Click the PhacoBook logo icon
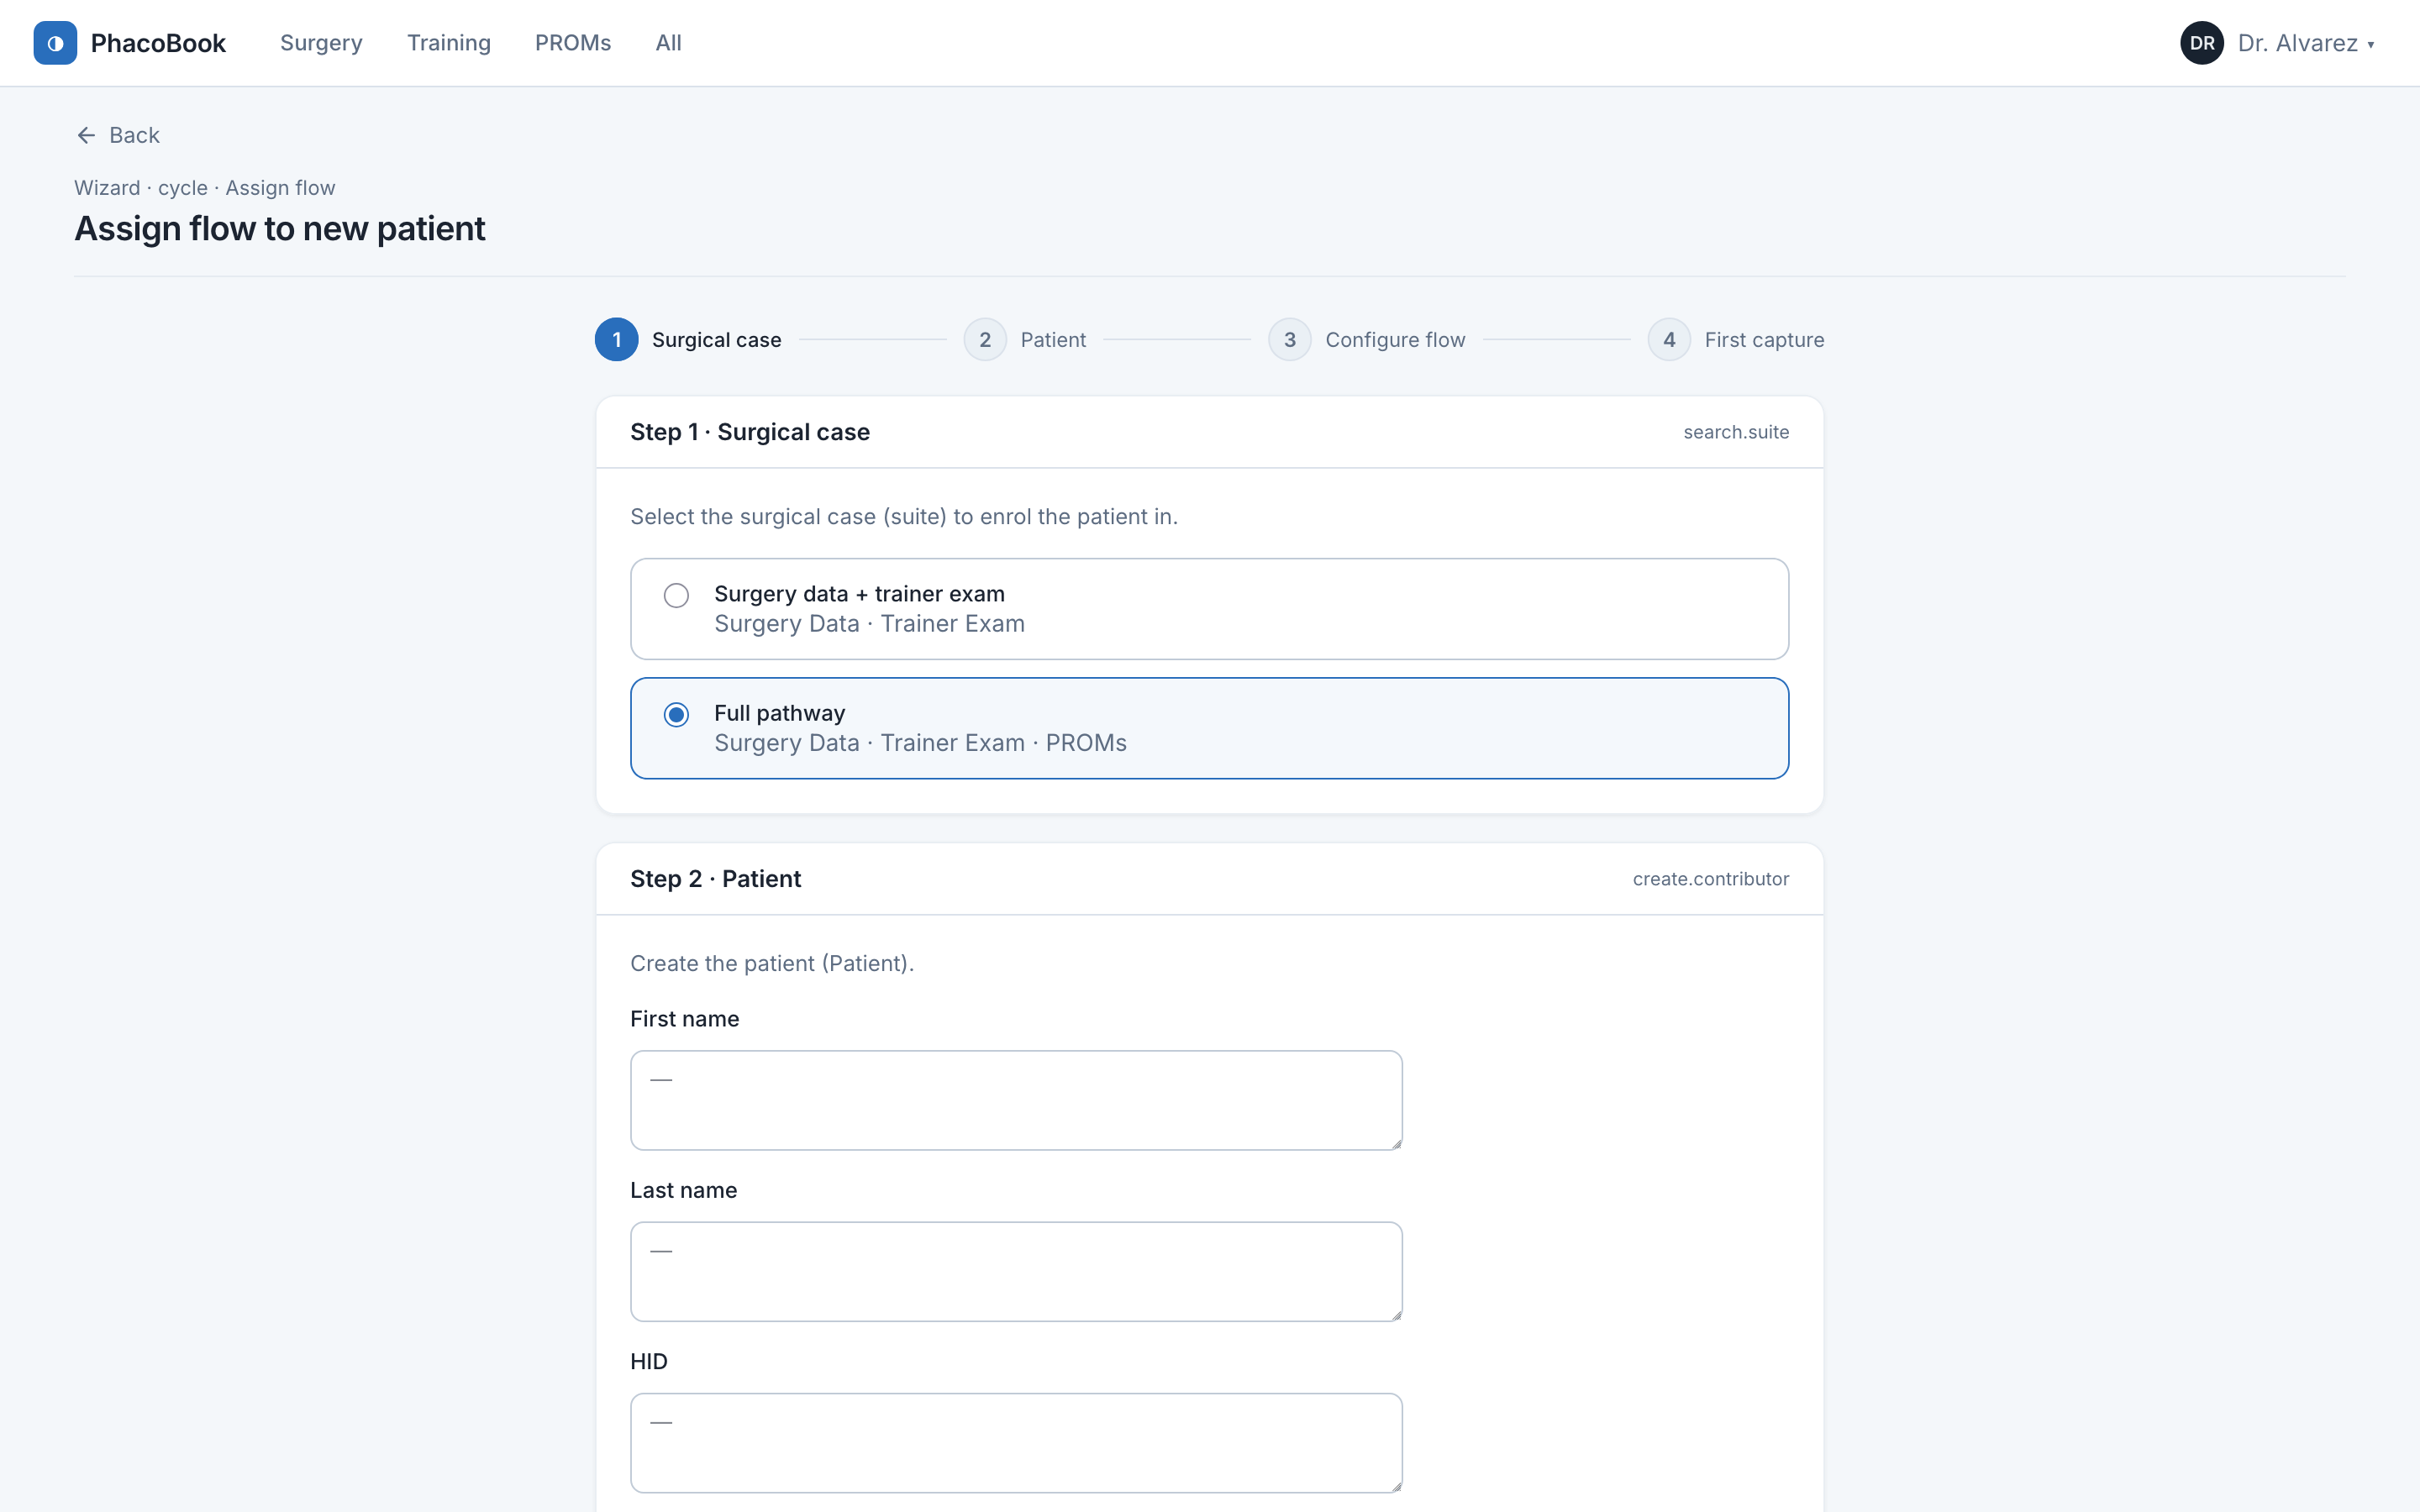This screenshot has width=2420, height=1512. [x=55, y=43]
